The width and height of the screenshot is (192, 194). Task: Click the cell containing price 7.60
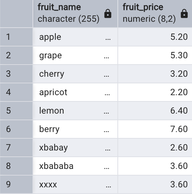(x=155, y=129)
